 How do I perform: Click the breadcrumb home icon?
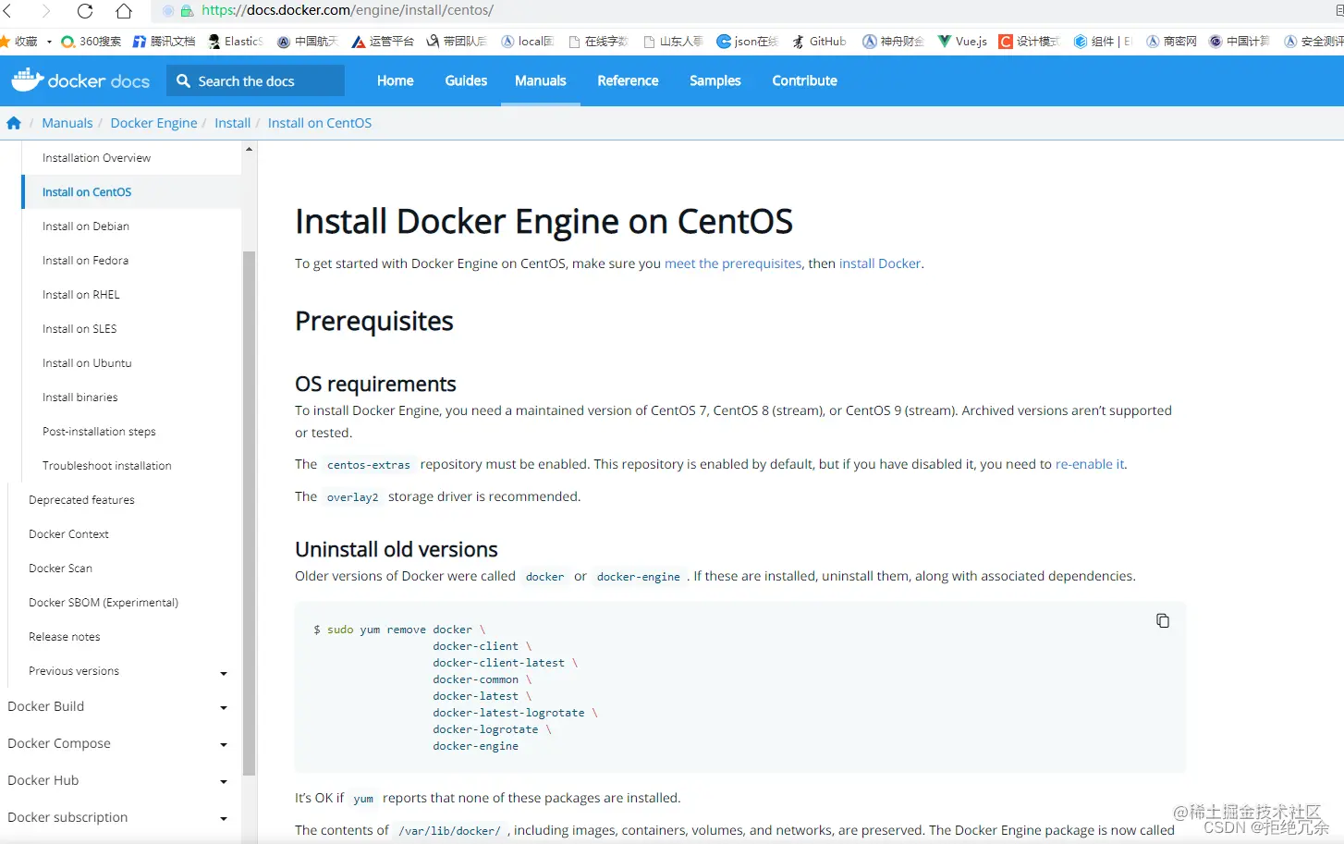[14, 123]
